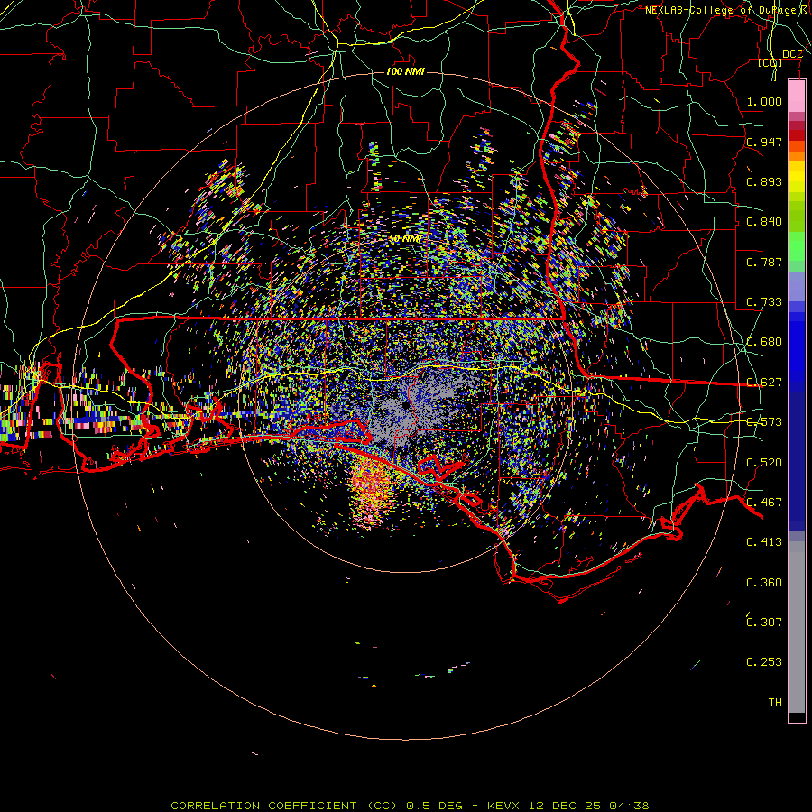812x812 pixels.
Task: Click the pink-yellow high-CC echo patch offshore
Action: point(372,492)
